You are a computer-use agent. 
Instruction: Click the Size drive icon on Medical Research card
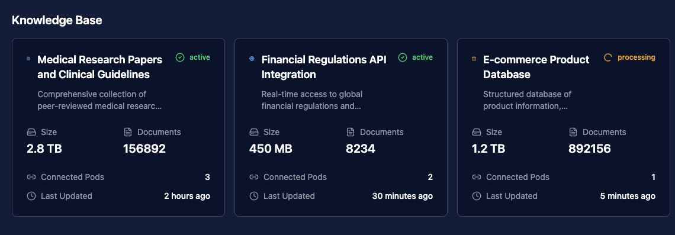pos(31,131)
